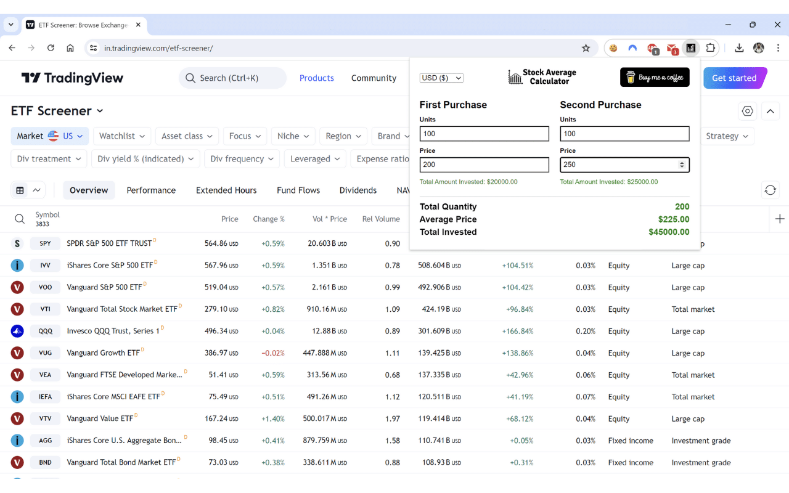Open the Strategy filter dropdown
The height and width of the screenshot is (493, 789).
[727, 136]
